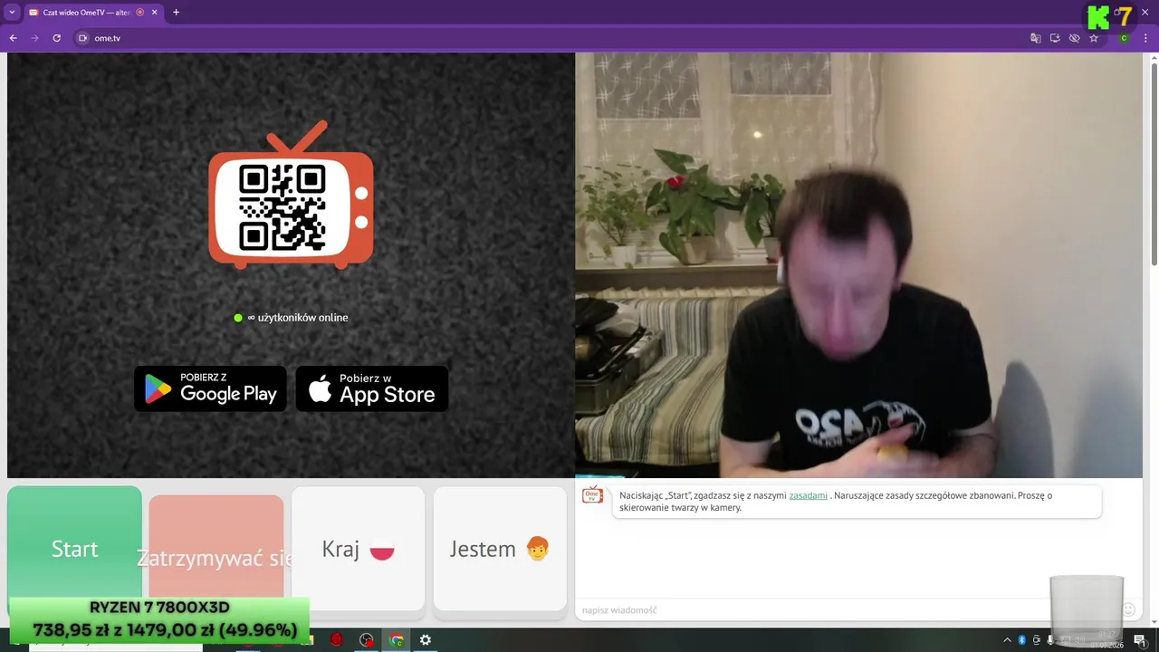The width and height of the screenshot is (1159, 652).
Task: Click the QR code TV logo
Action: pos(291,196)
